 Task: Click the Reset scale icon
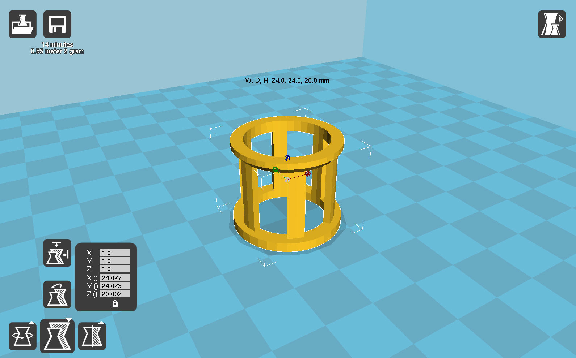[57, 294]
